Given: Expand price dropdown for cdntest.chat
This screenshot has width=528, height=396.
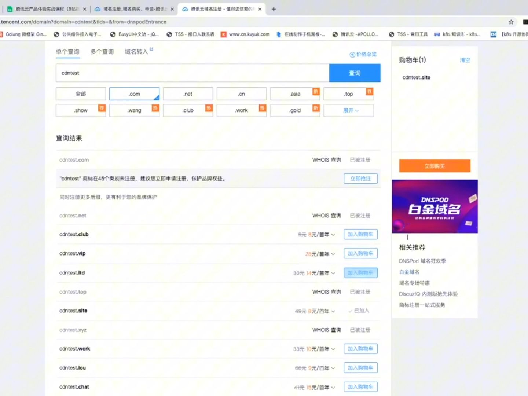Looking at the screenshot, I should [x=333, y=387].
